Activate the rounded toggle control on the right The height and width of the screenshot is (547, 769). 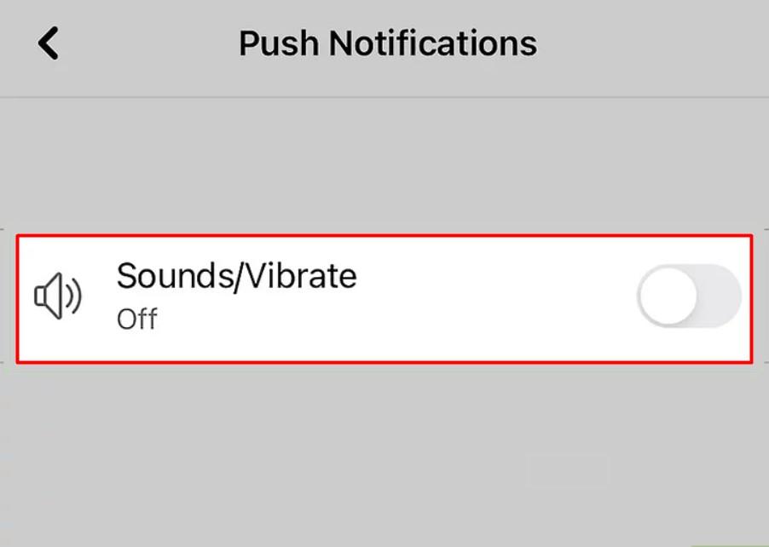pos(687,297)
